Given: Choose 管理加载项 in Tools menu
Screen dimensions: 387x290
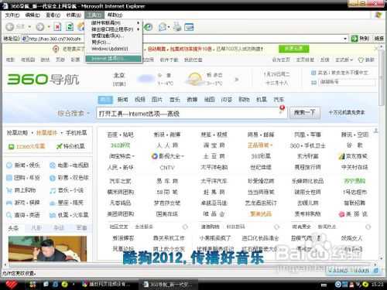Looking at the screenshot, I should (114, 36).
